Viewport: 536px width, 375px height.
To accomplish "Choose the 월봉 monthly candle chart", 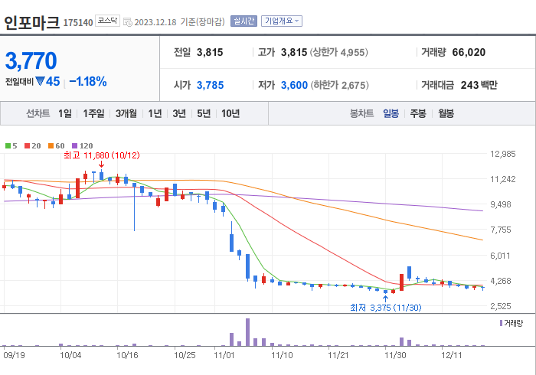I will click(x=446, y=113).
